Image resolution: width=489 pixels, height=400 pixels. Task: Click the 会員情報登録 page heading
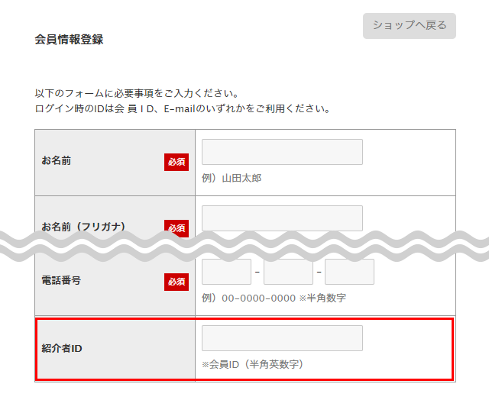[x=69, y=40]
